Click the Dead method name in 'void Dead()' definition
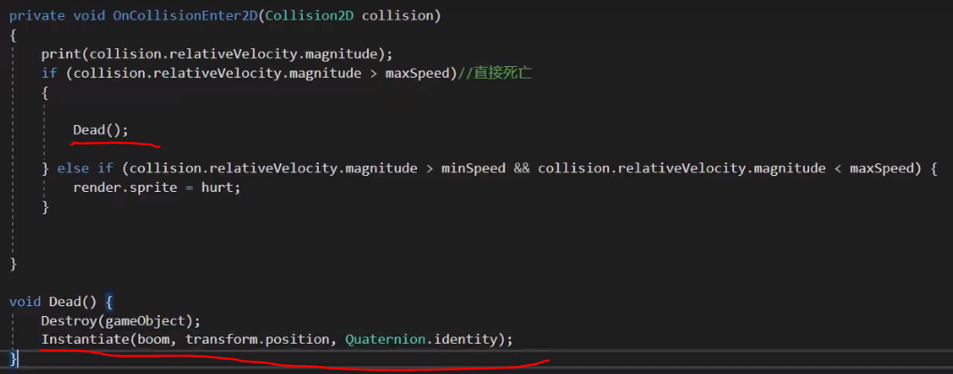Image resolution: width=953 pixels, height=374 pixels. 65,302
